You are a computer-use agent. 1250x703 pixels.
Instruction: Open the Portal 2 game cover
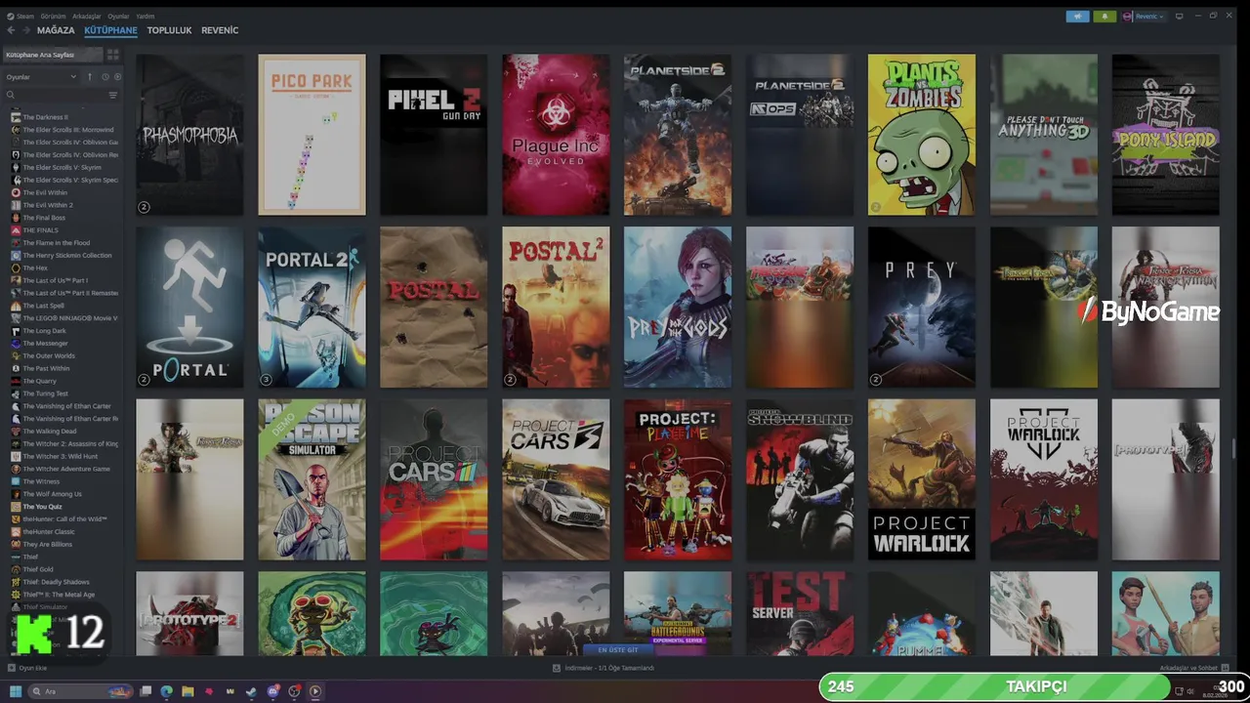[x=312, y=308]
